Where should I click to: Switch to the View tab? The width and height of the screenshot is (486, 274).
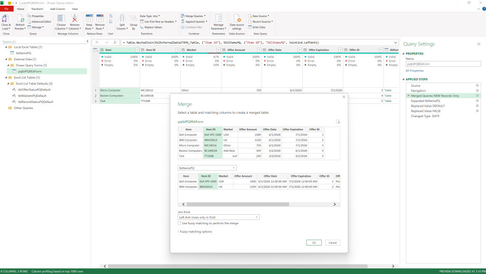[75, 9]
